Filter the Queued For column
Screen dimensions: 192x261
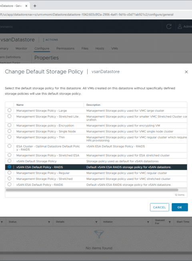pyautogui.click(x=170, y=222)
